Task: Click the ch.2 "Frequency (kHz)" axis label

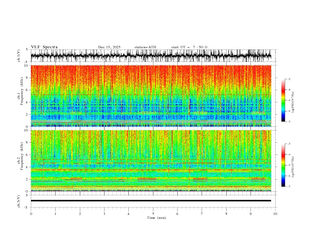Action: click(22, 156)
